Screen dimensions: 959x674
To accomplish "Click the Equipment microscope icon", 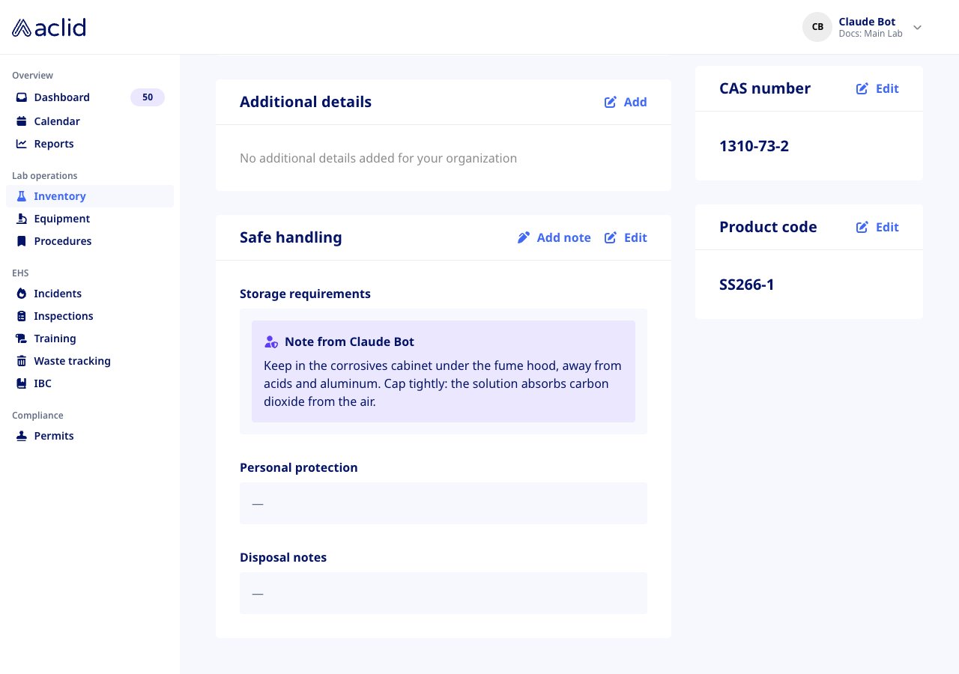I will coord(22,219).
